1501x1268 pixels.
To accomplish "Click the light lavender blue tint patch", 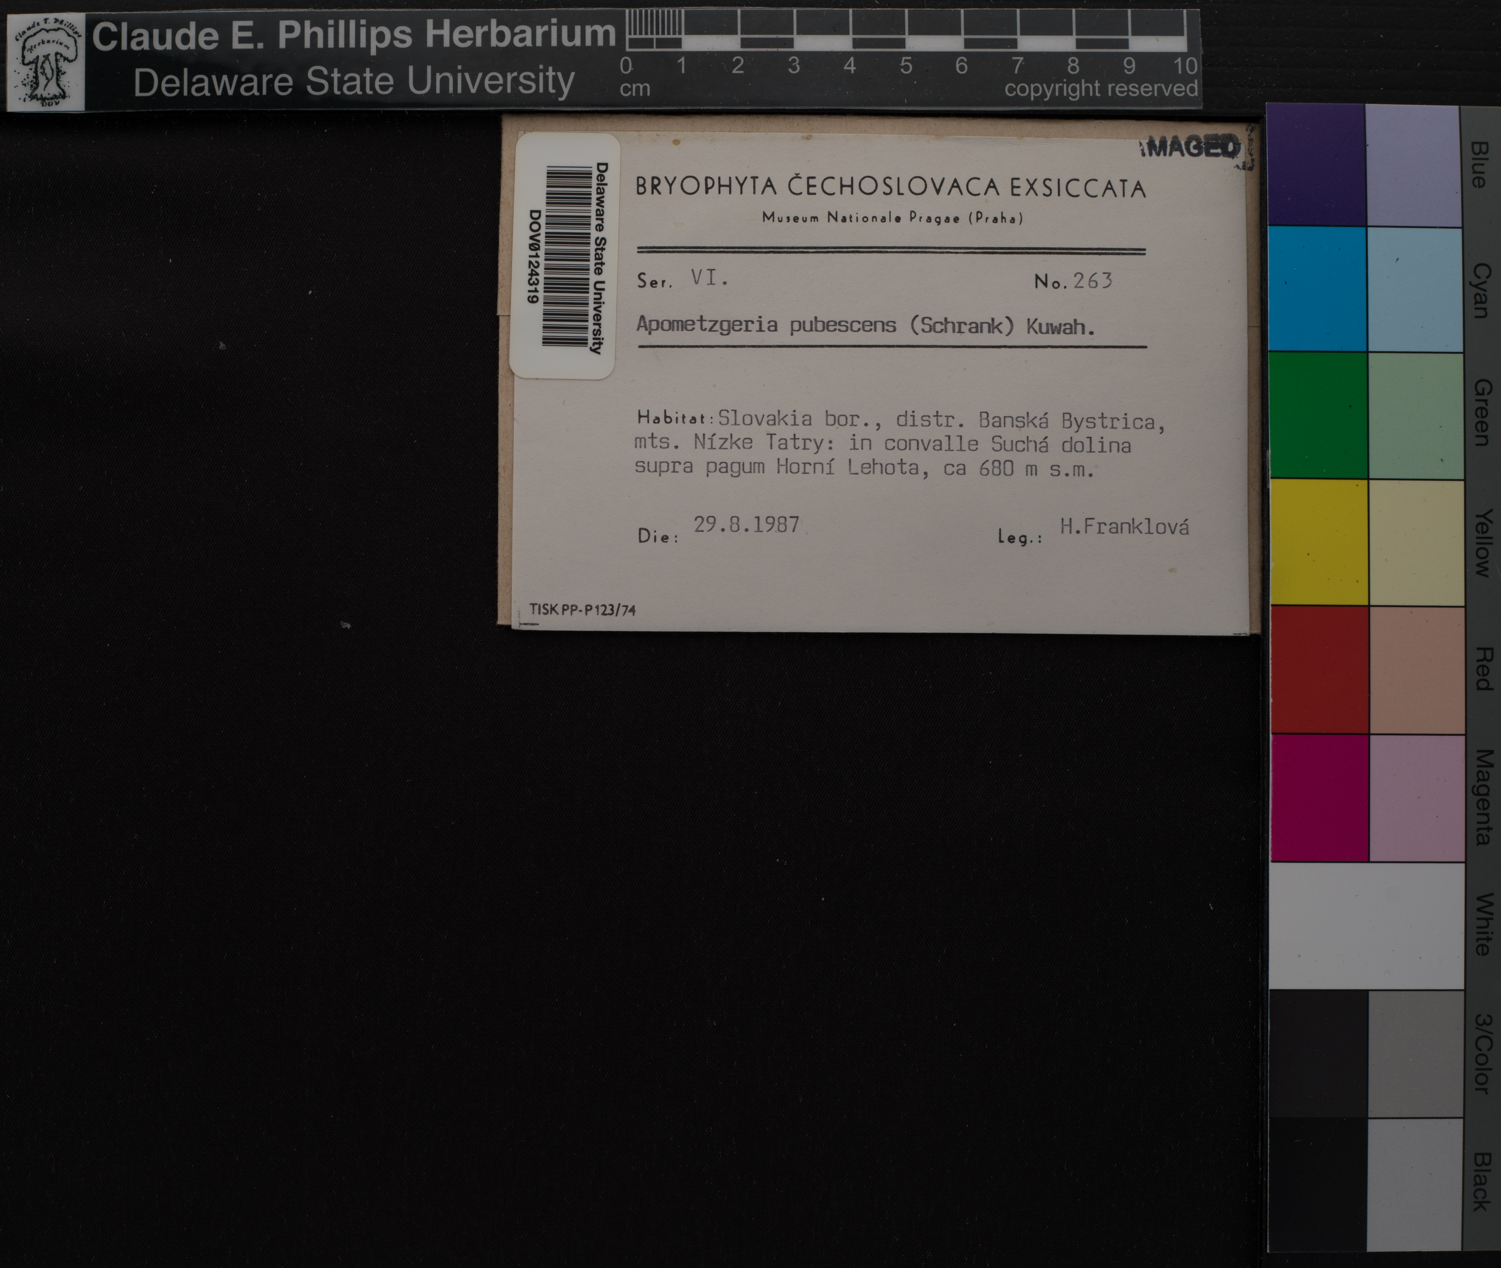I will point(1413,165).
